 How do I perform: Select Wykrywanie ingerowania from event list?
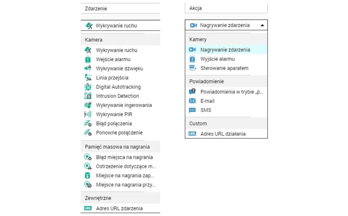pos(124,105)
